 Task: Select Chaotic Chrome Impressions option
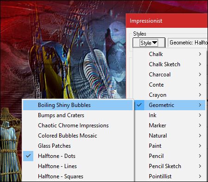pyautogui.click(x=78, y=126)
